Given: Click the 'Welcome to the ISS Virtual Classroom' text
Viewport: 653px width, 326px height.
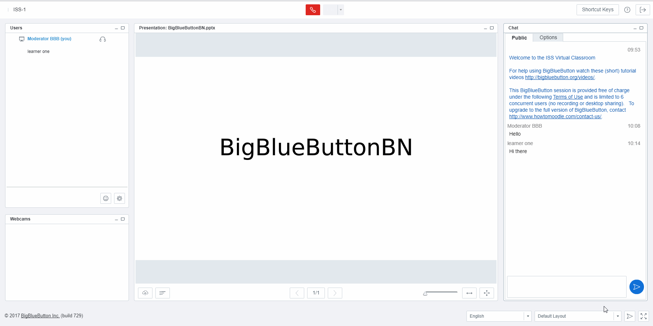Looking at the screenshot, I should click(552, 58).
